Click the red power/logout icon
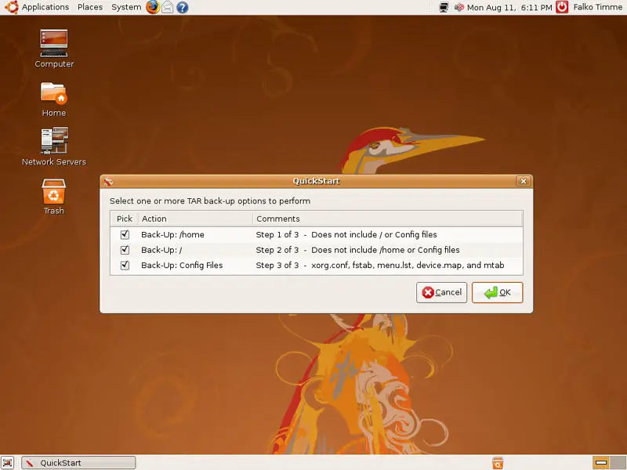This screenshot has width=627, height=470. pyautogui.click(x=562, y=7)
